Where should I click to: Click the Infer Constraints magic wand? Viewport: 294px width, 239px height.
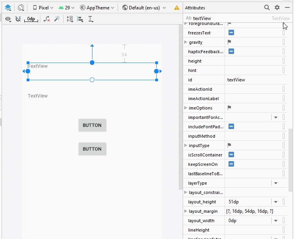(57, 19)
